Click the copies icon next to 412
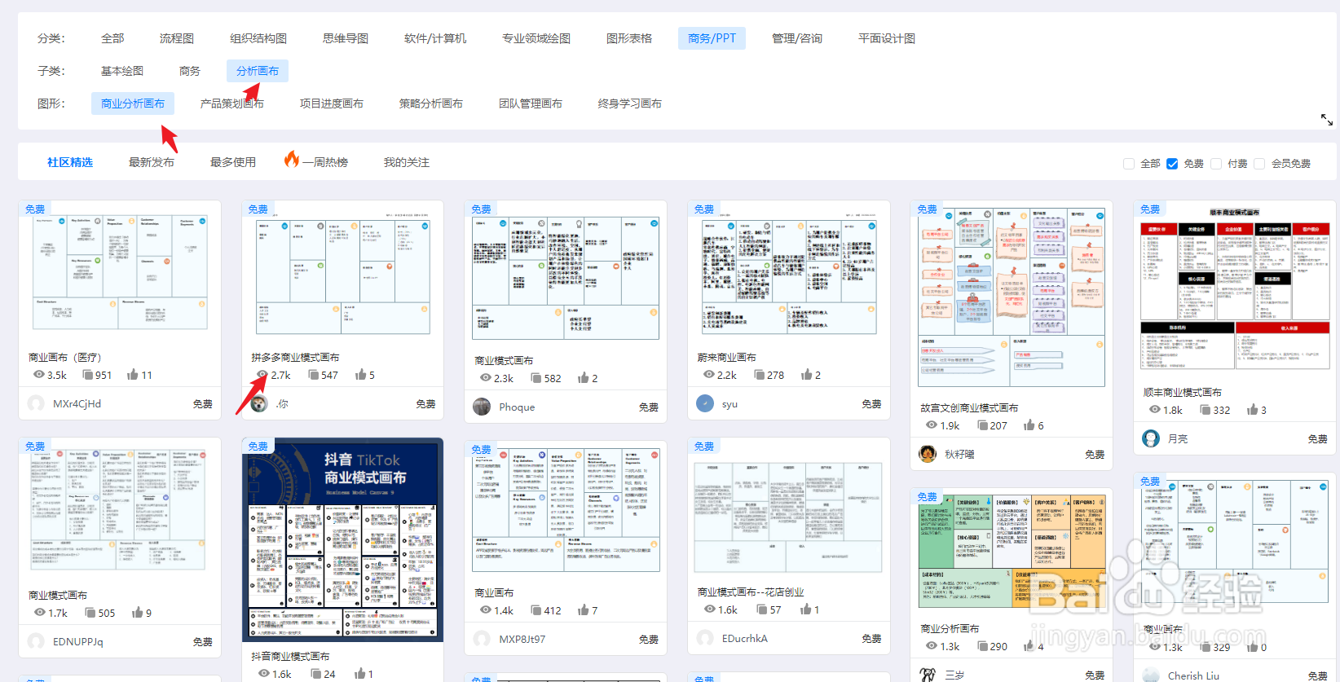This screenshot has height=682, width=1340. coord(536,610)
